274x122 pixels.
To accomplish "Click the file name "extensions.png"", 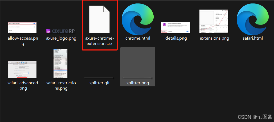I will [214, 38].
